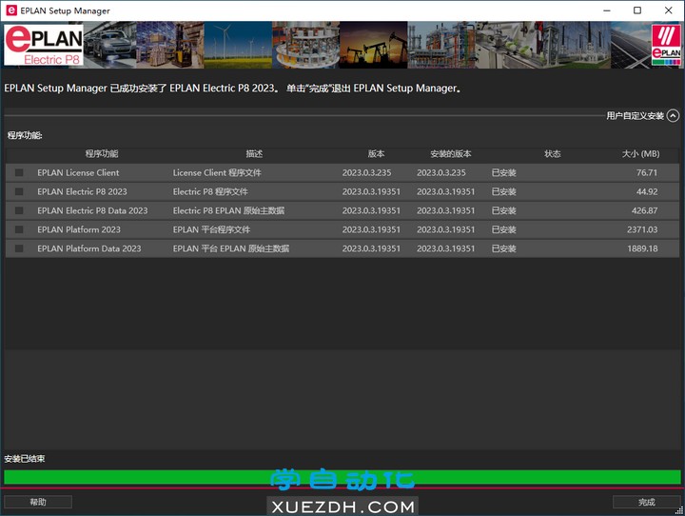Click the 状态 column header

(x=553, y=154)
